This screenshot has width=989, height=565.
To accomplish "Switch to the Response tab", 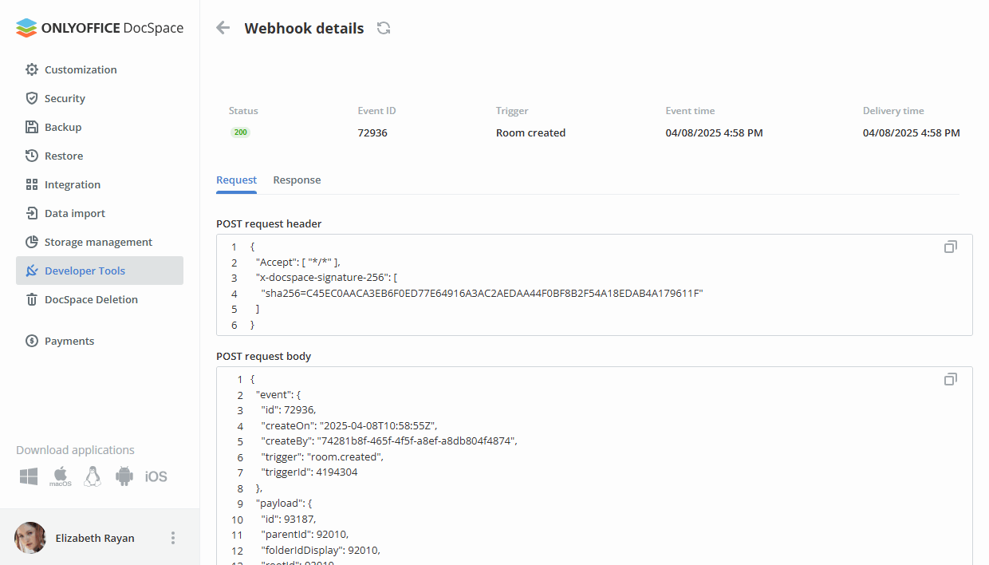I will coord(296,180).
